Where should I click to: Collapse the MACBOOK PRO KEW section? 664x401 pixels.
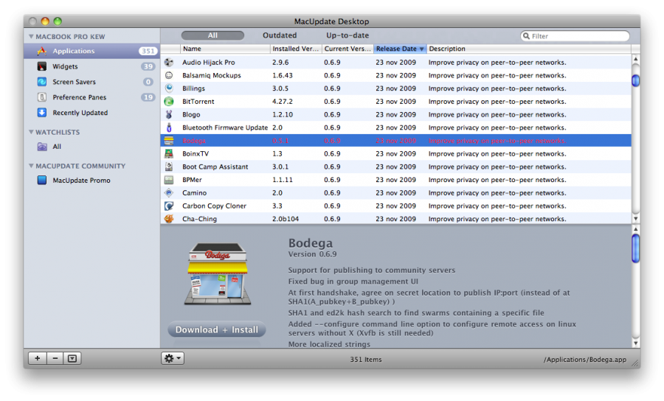(x=31, y=36)
